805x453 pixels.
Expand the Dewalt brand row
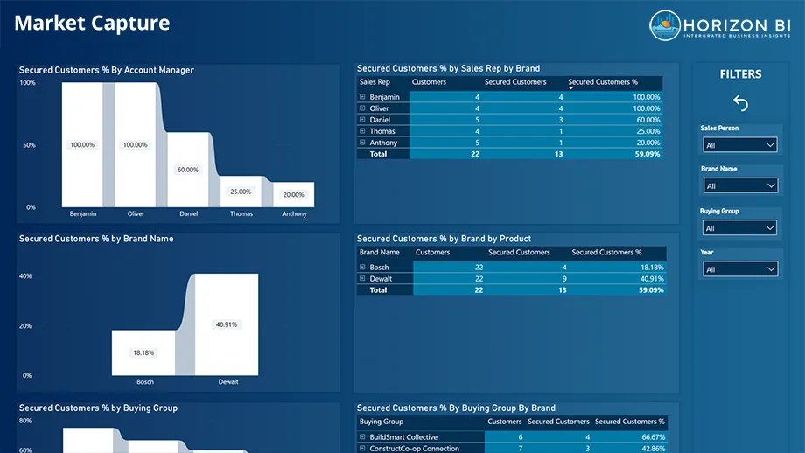(x=362, y=279)
